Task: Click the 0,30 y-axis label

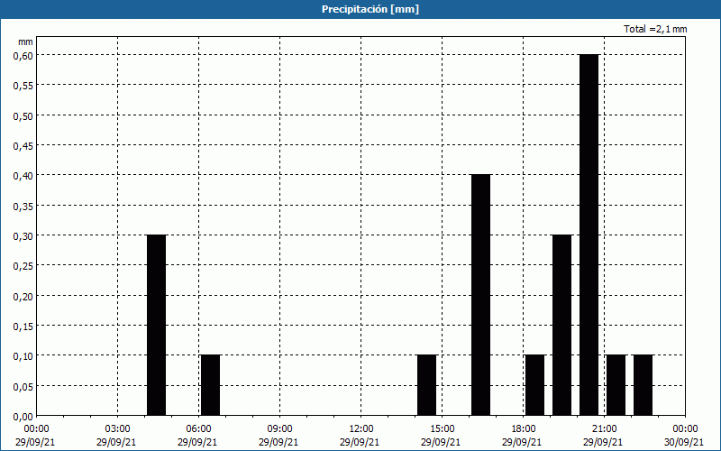Action: coord(23,235)
